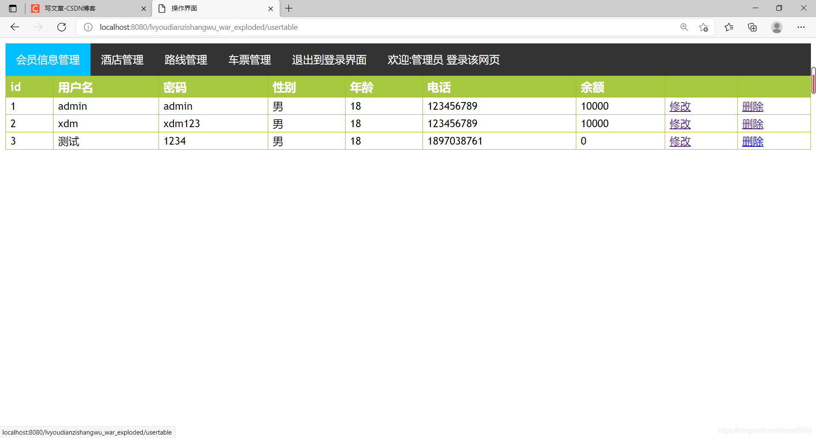Click the browser forward arrow
Screen dimensions: 816x438
38,27
